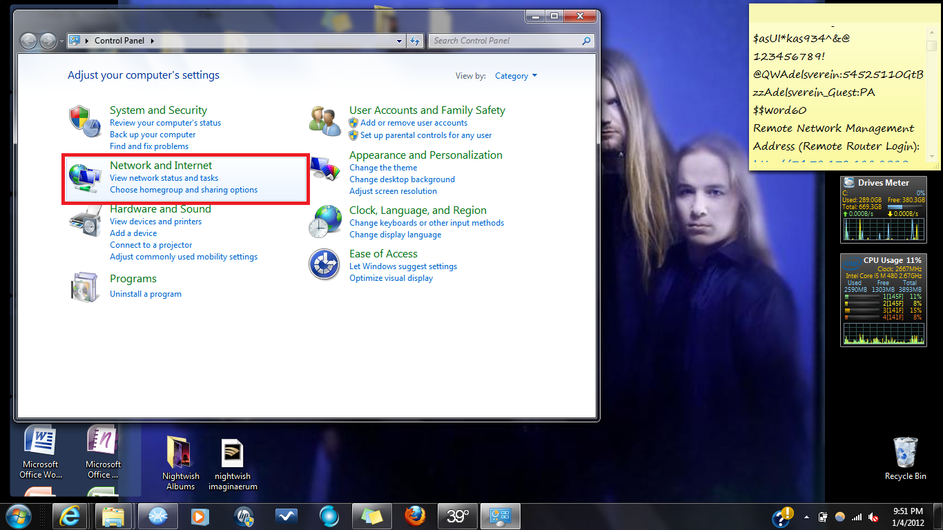Click View network status and tasks
The image size is (943, 530).
(164, 178)
